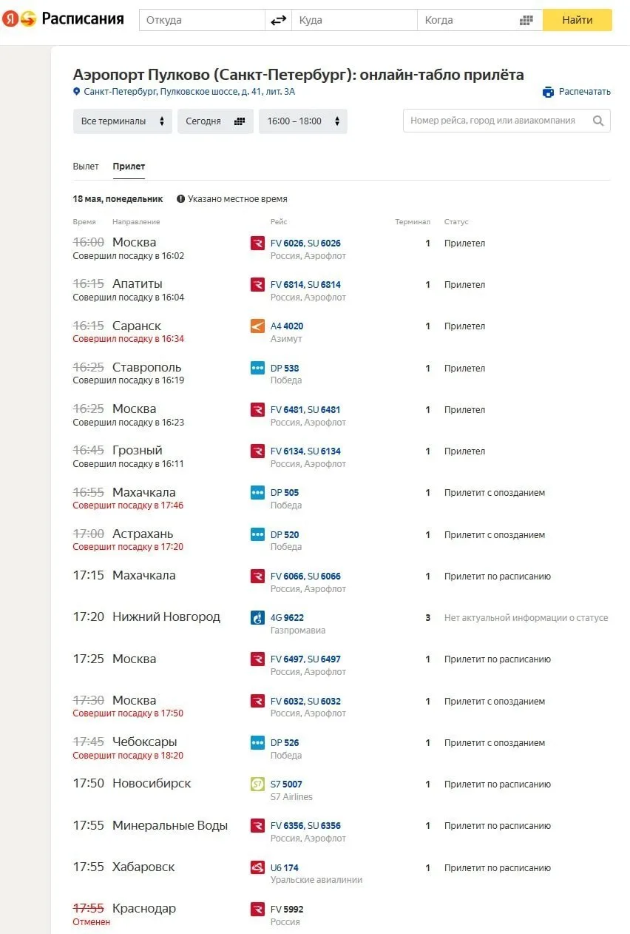Open flight link FV 6026
630x934 pixels.
pyautogui.click(x=287, y=243)
